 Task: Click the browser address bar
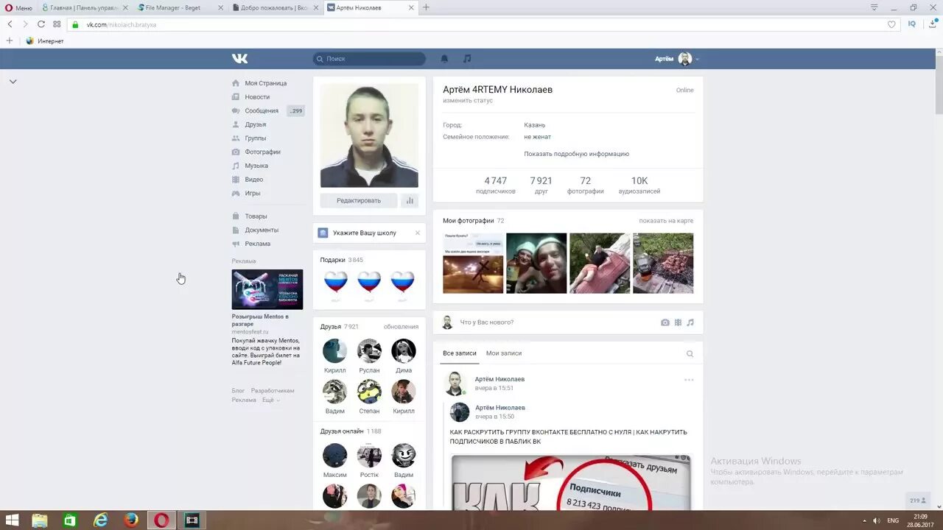click(479, 24)
